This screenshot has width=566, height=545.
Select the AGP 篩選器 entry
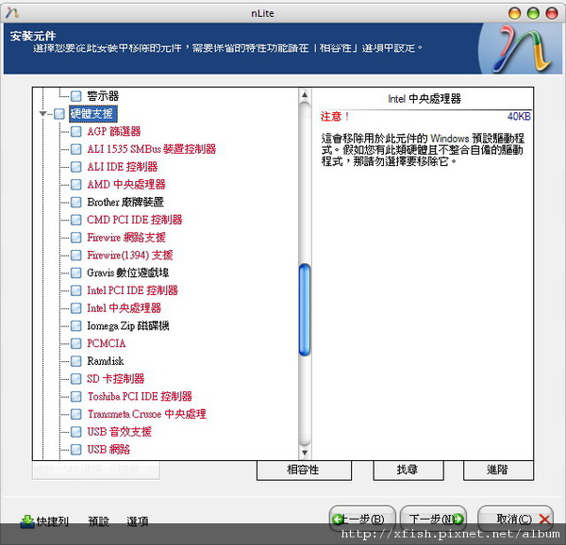click(x=114, y=131)
